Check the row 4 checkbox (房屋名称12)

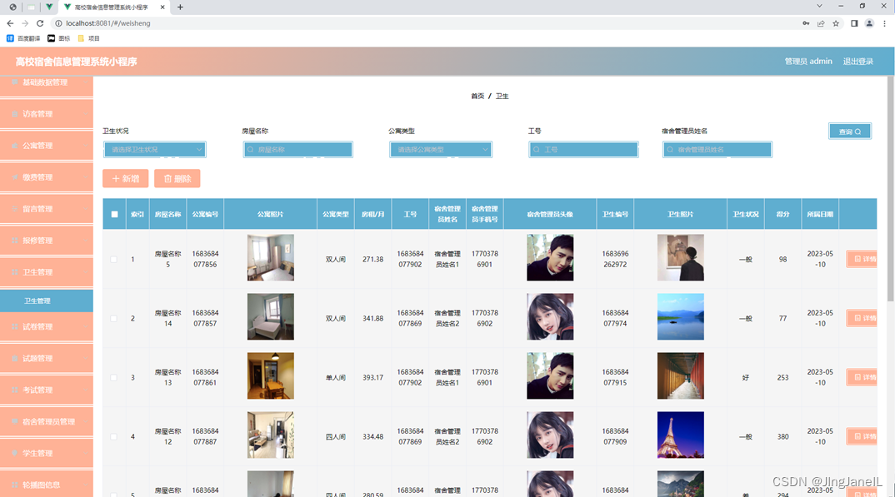pyautogui.click(x=114, y=437)
